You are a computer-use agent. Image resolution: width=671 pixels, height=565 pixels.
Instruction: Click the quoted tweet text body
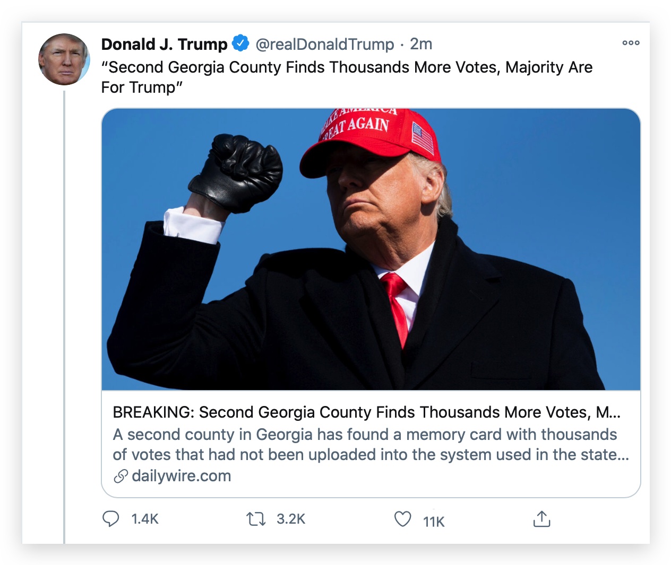coord(346,77)
